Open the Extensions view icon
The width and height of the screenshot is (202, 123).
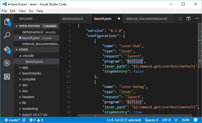click(7, 77)
